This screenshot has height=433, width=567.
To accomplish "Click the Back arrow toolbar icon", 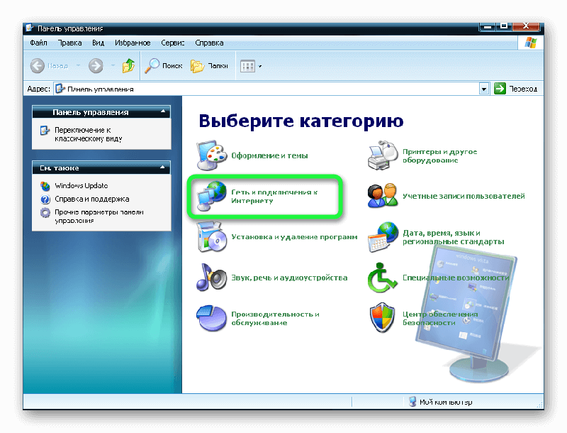I will [38, 66].
